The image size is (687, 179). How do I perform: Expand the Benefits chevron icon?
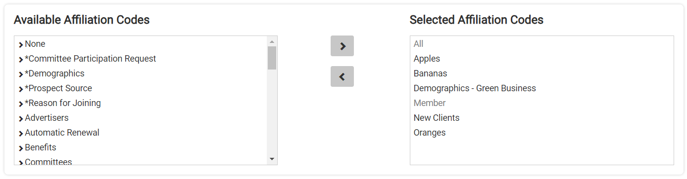tap(21, 148)
